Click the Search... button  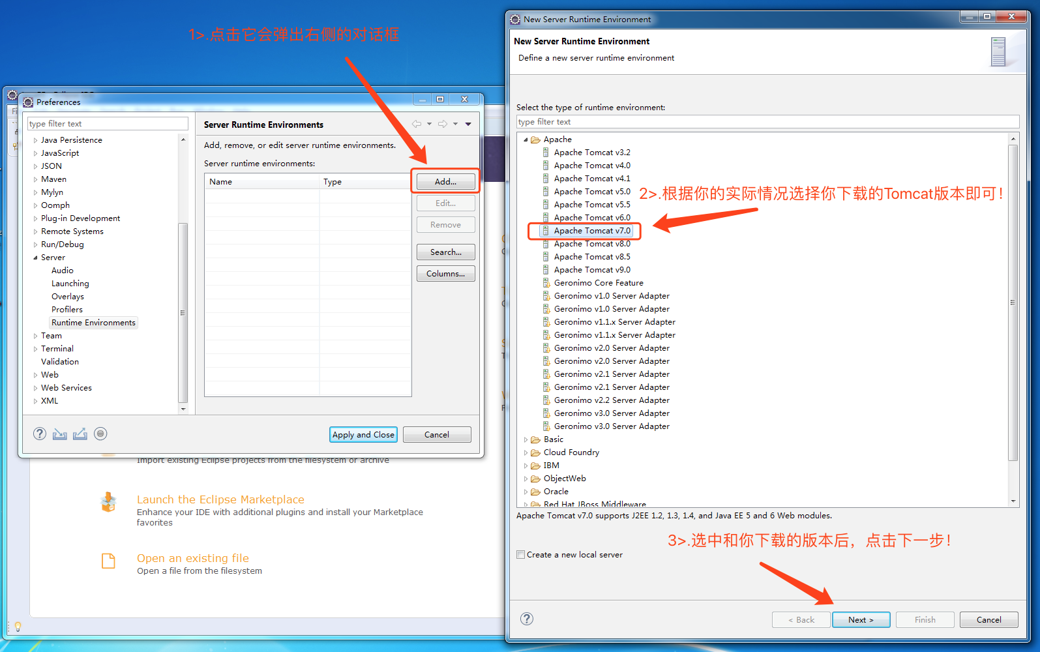[x=445, y=252]
